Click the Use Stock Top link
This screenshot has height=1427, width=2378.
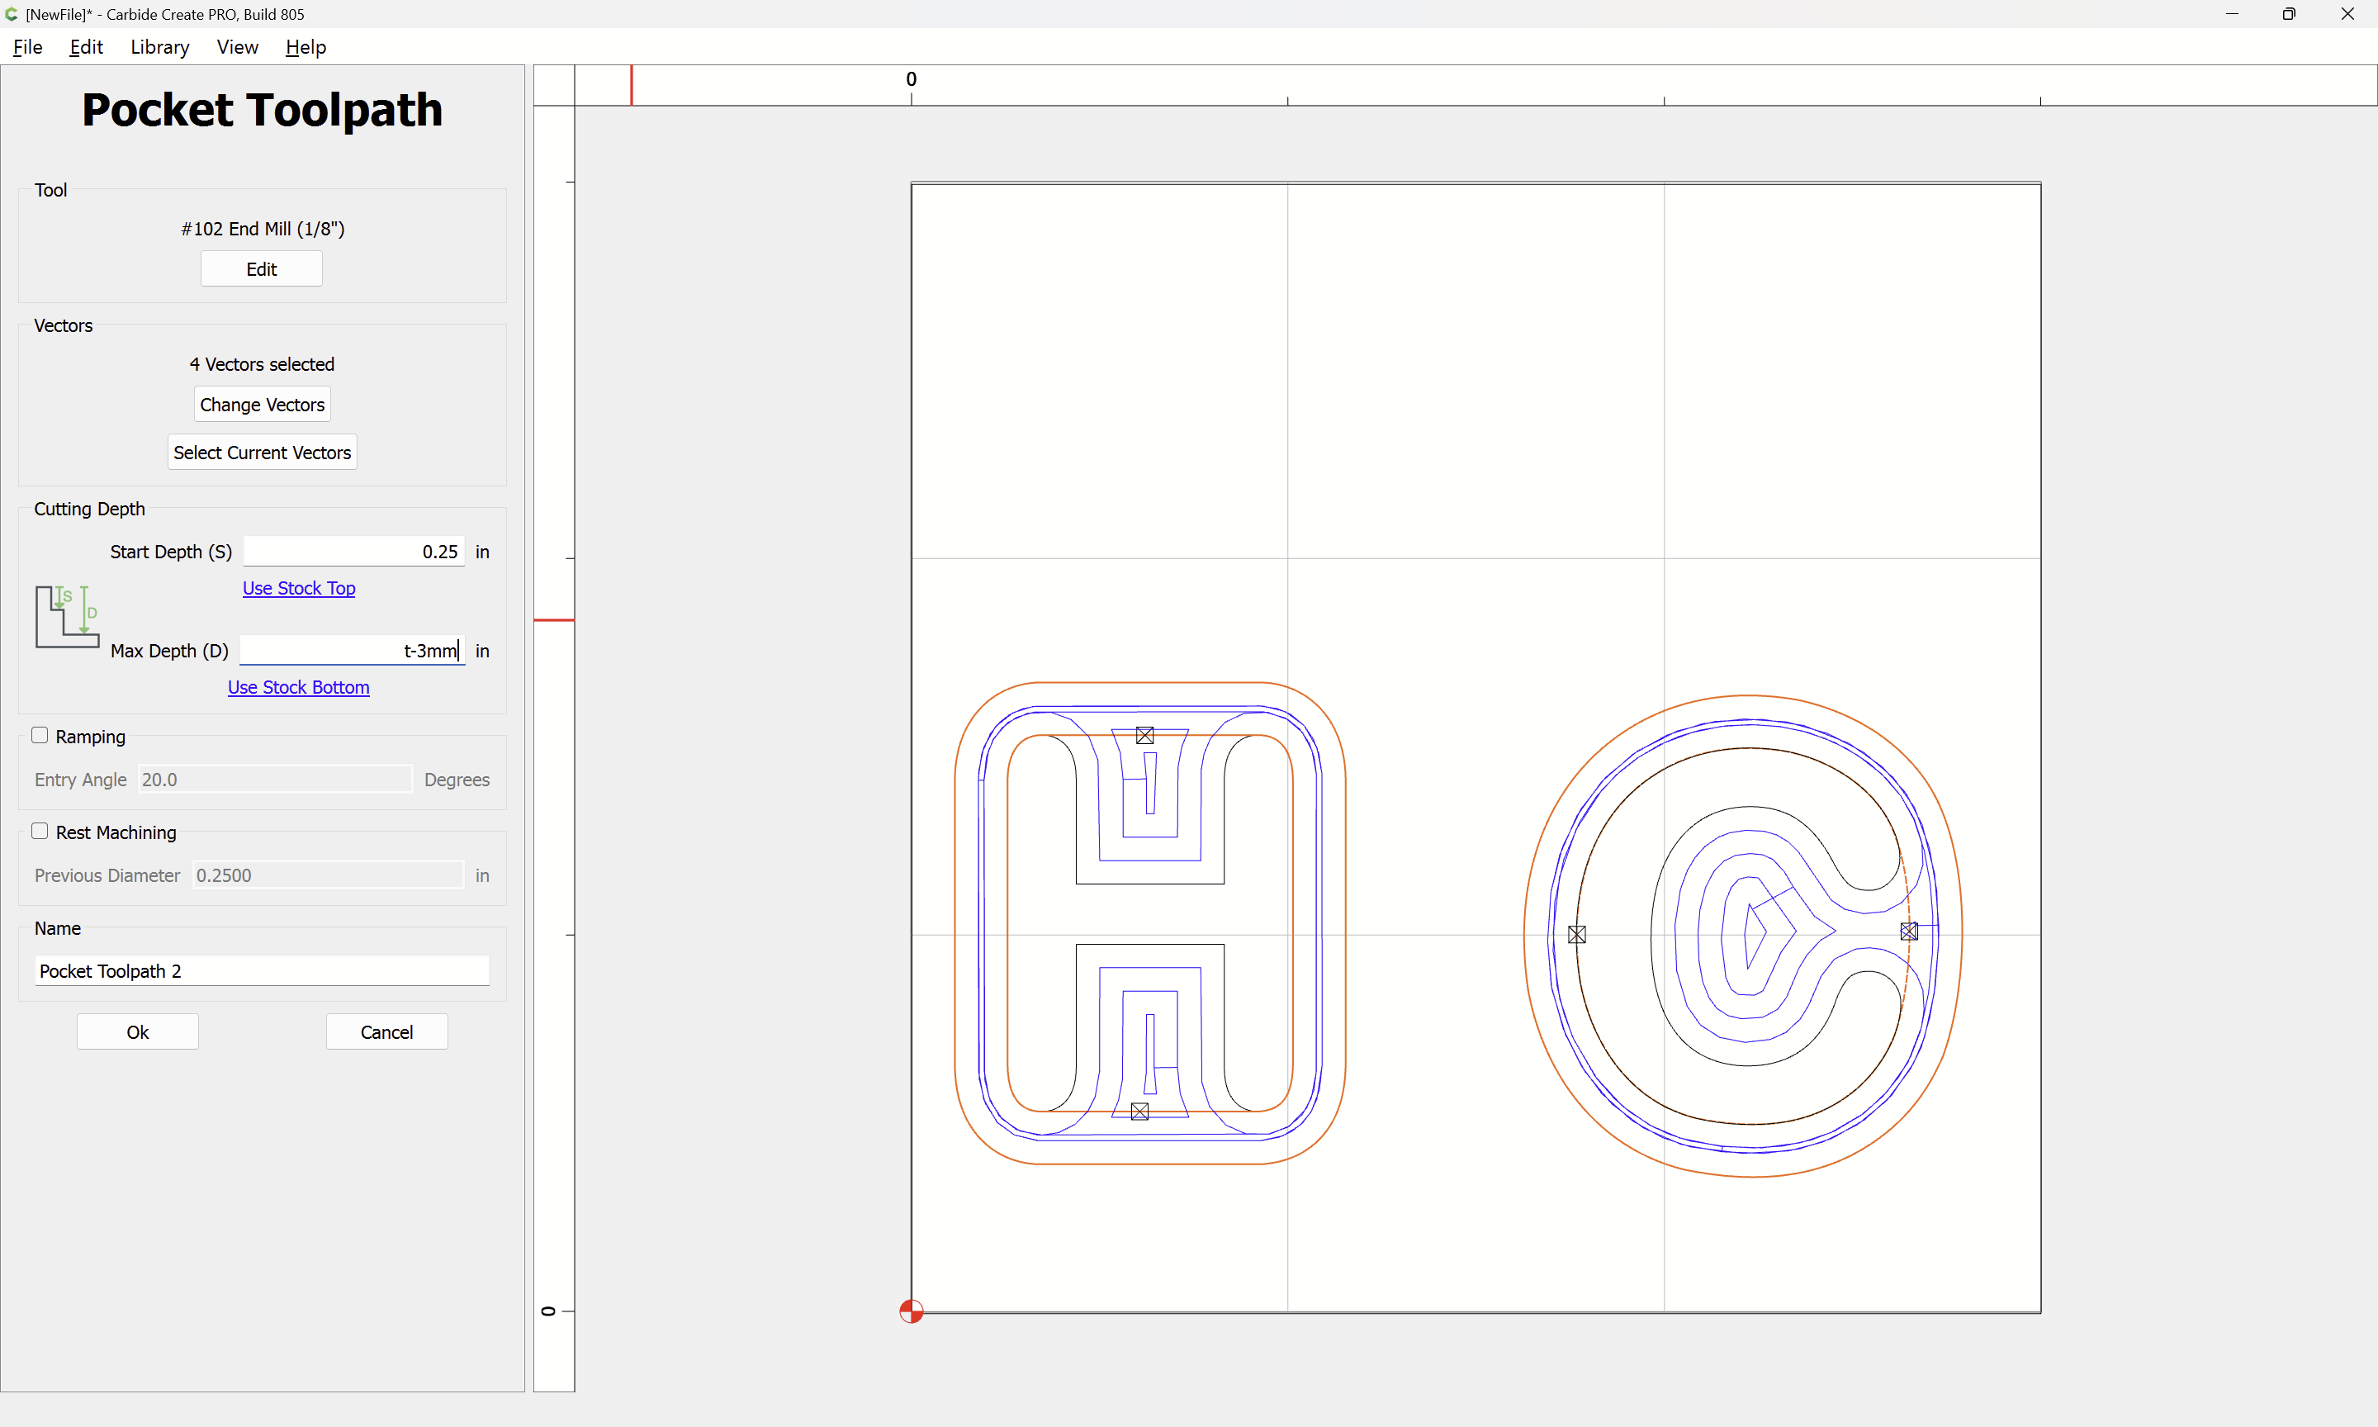tap(299, 589)
